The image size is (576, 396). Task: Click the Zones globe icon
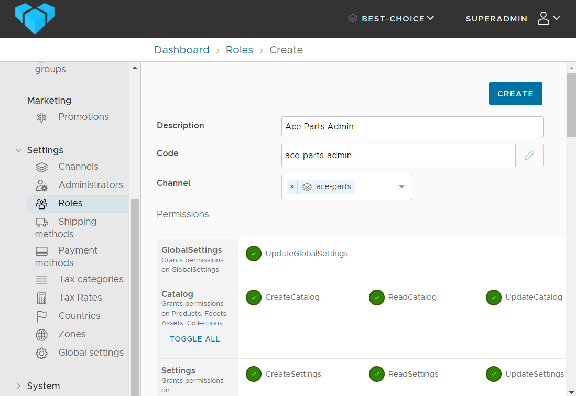coord(42,335)
